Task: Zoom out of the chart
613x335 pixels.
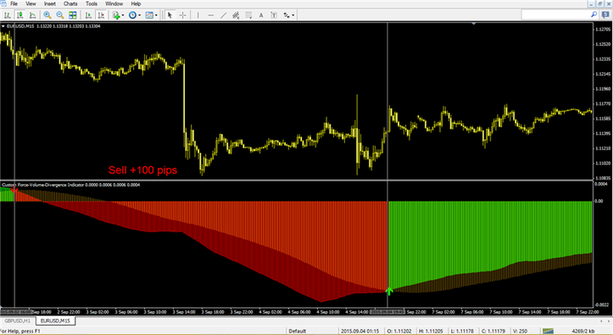Action: tap(60, 15)
